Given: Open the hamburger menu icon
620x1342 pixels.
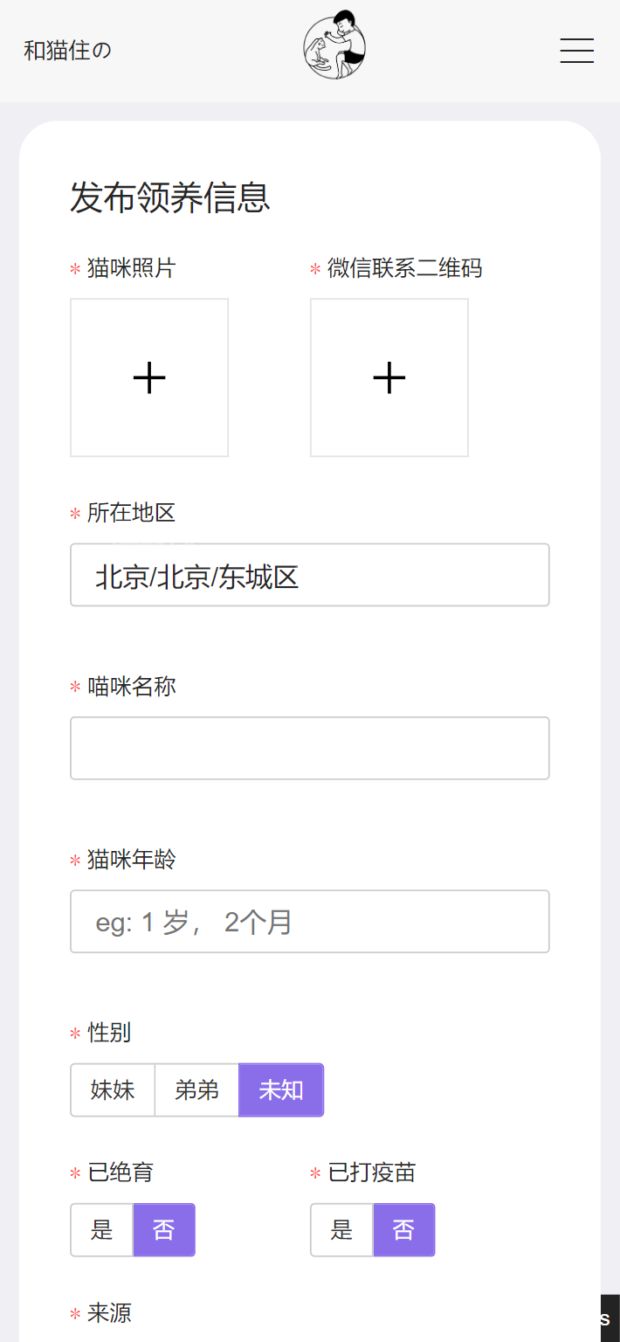Looking at the screenshot, I should pyautogui.click(x=576, y=51).
